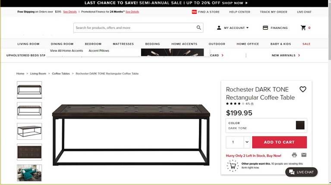
Task: Click the Add to Cart button
Action: (x=279, y=142)
